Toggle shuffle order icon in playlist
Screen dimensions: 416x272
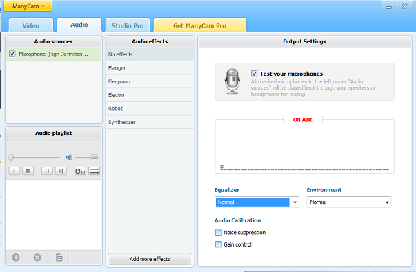[95, 171]
